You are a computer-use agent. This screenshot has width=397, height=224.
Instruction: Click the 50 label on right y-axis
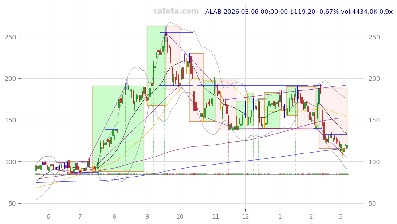tap(373, 204)
